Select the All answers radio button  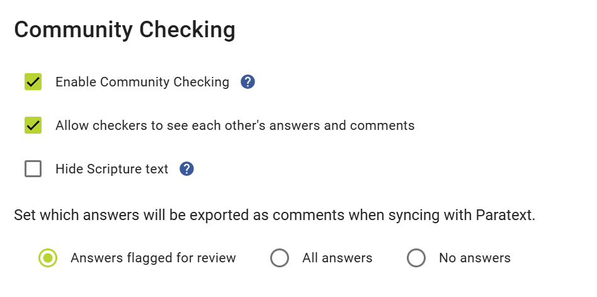[x=280, y=258]
